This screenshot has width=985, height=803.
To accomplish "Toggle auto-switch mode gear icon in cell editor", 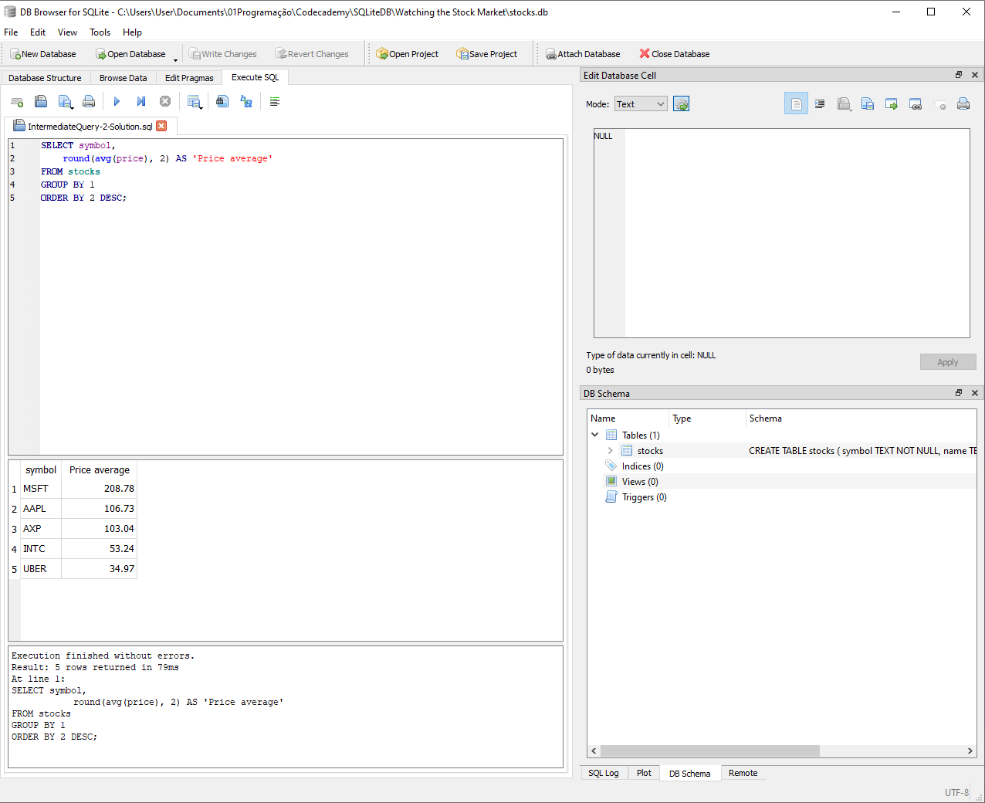I will coord(681,104).
